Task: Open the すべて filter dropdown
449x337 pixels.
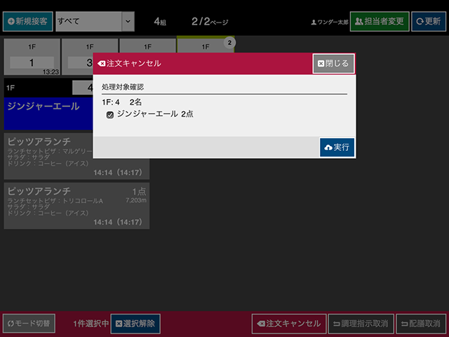Action: pos(88,21)
